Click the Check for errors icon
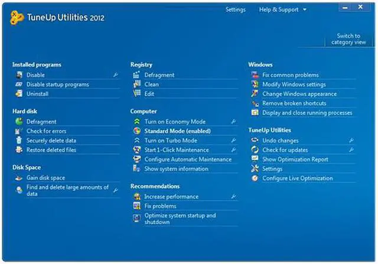The image size is (378, 264). [x=19, y=131]
